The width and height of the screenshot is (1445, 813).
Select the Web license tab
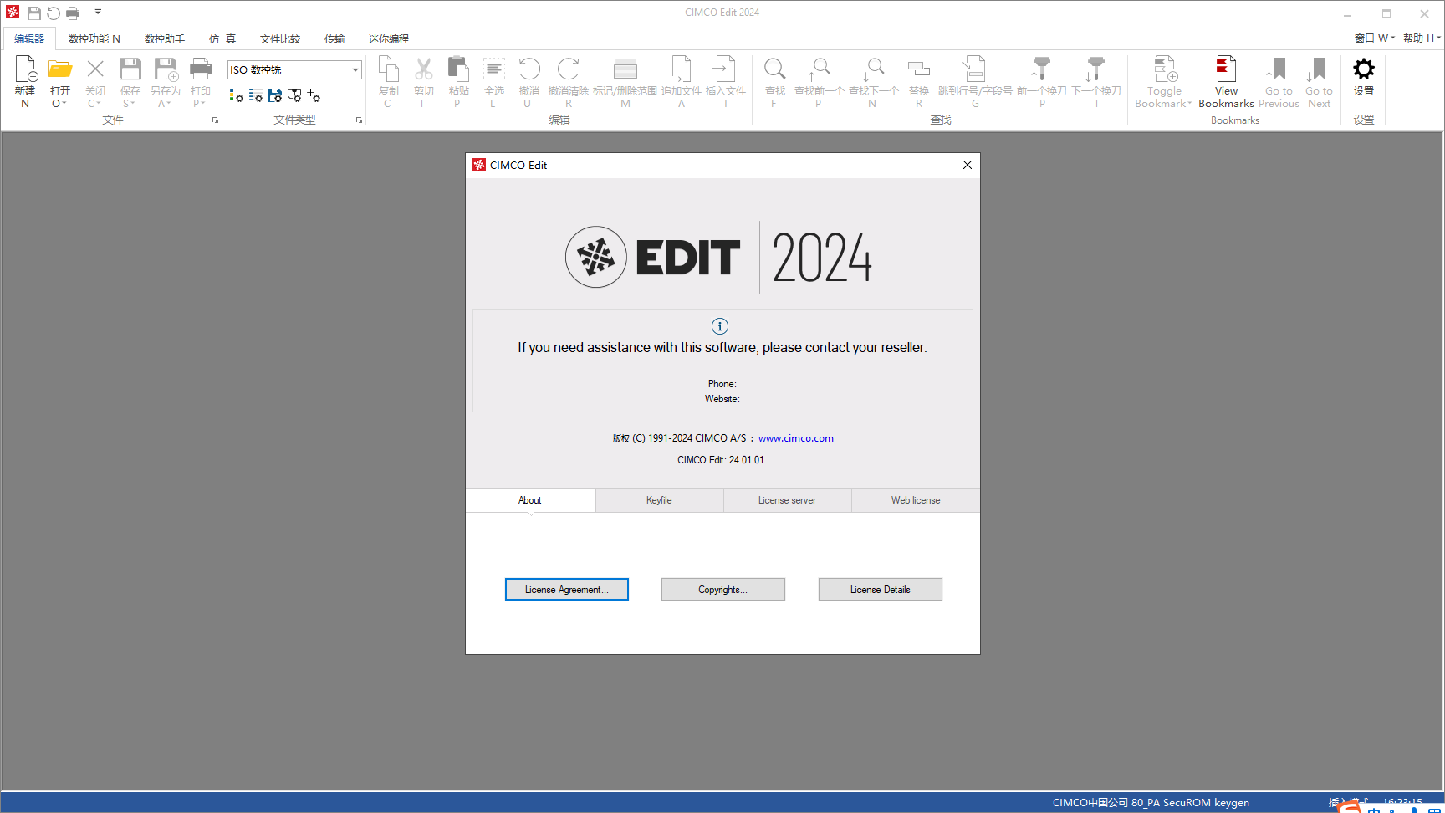916,500
